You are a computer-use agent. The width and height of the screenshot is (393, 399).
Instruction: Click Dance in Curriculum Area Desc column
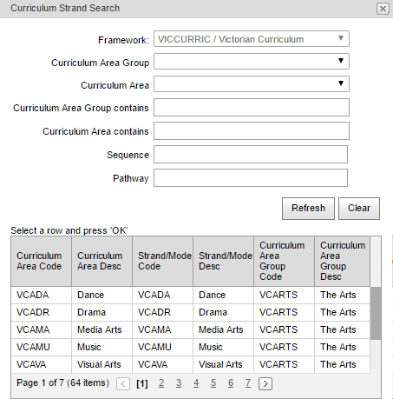102,295
